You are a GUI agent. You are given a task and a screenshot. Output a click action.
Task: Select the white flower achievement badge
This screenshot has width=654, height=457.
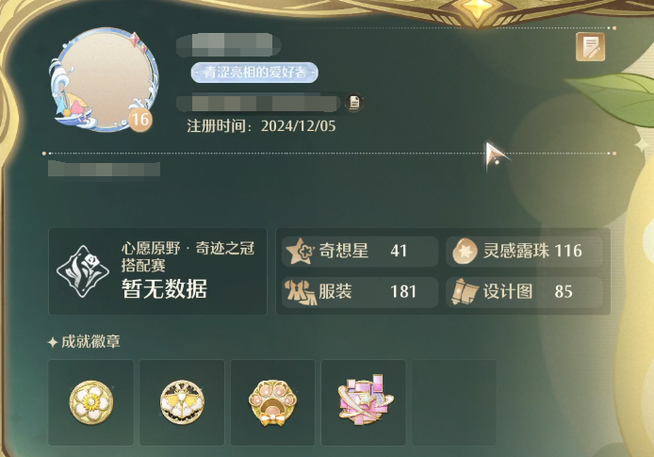pos(90,402)
